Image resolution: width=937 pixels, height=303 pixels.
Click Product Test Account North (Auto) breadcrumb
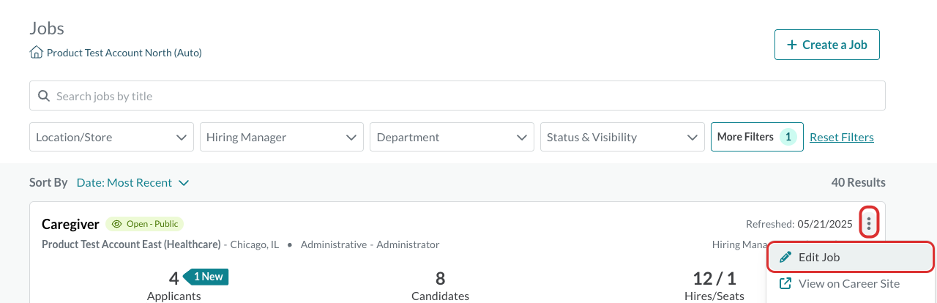pos(124,53)
